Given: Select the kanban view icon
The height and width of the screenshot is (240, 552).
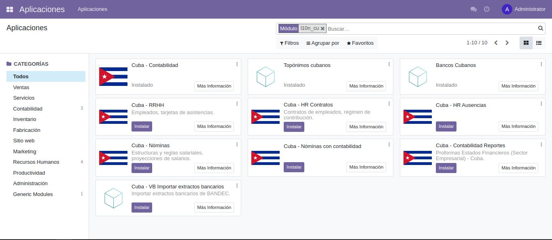Looking at the screenshot, I should [526, 42].
